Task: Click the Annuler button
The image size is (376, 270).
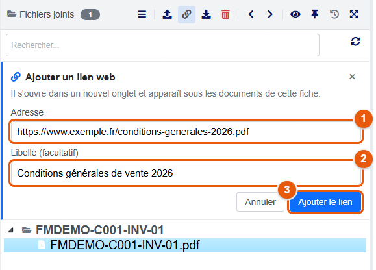Action: tap(260, 202)
